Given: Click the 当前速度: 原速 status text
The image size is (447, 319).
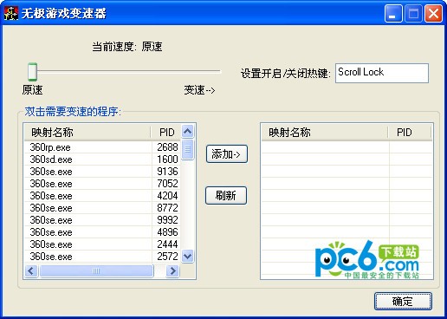Looking at the screenshot, I should [x=127, y=47].
